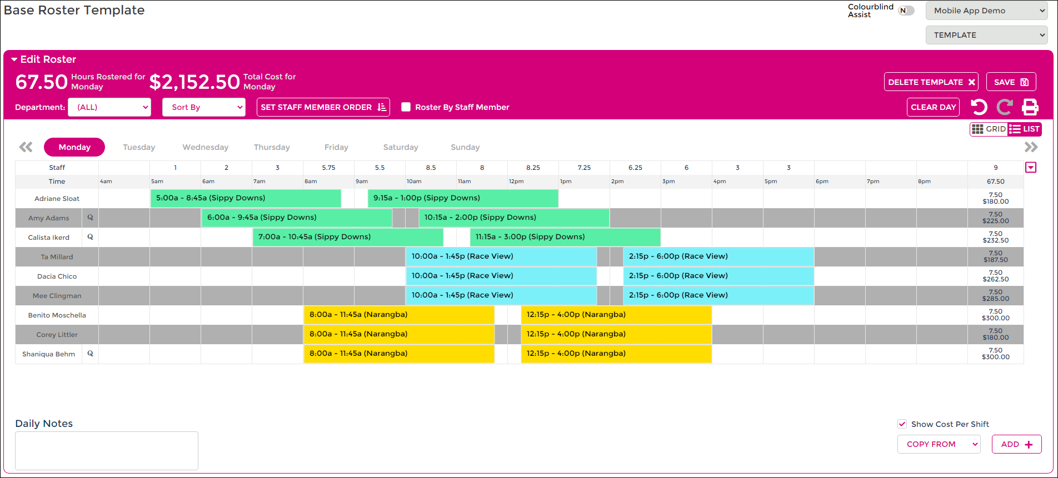The height and width of the screenshot is (478, 1058).
Task: Click the $262.50 cost total for Dacia Chico
Action: [x=995, y=279]
